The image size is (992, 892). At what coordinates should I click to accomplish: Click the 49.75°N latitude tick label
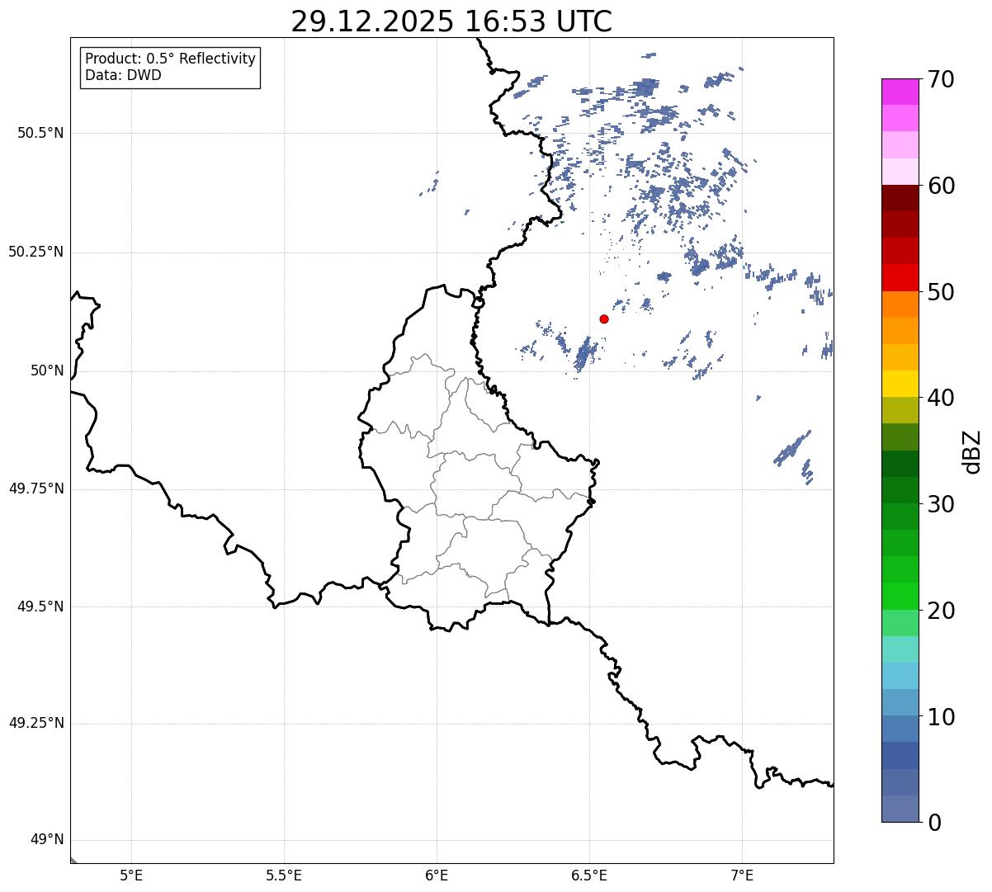click(x=35, y=488)
